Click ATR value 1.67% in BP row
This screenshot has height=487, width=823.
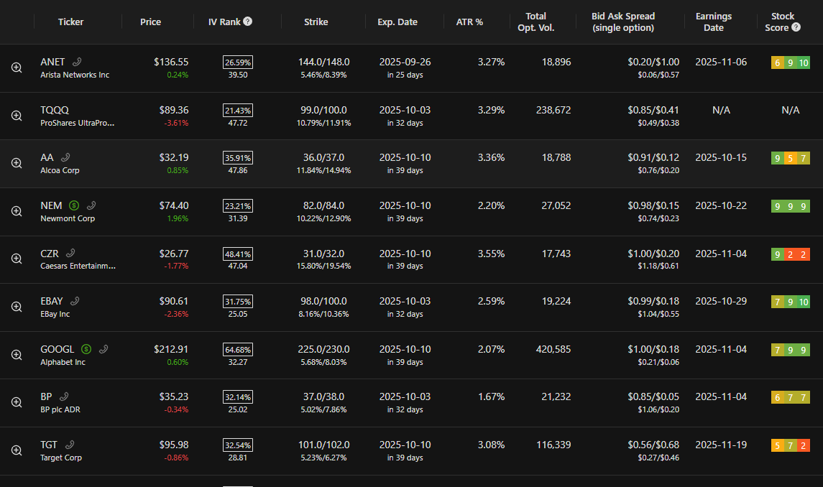(x=491, y=396)
